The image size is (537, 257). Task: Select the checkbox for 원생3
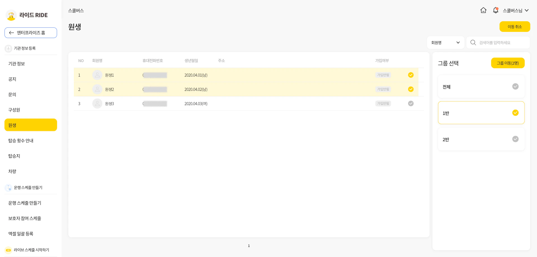(x=411, y=103)
